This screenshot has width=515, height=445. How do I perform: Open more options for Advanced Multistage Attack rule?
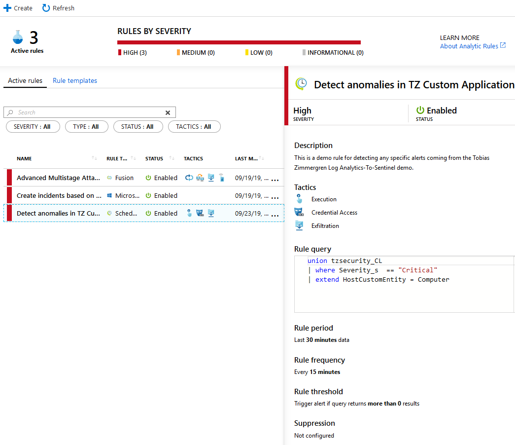[275, 179]
